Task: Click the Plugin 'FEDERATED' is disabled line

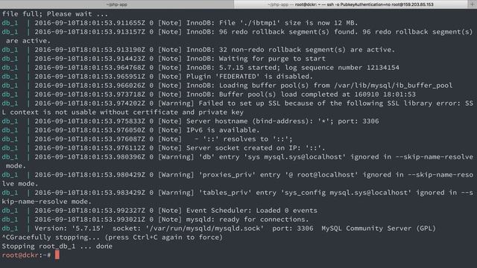Action: tap(250, 77)
